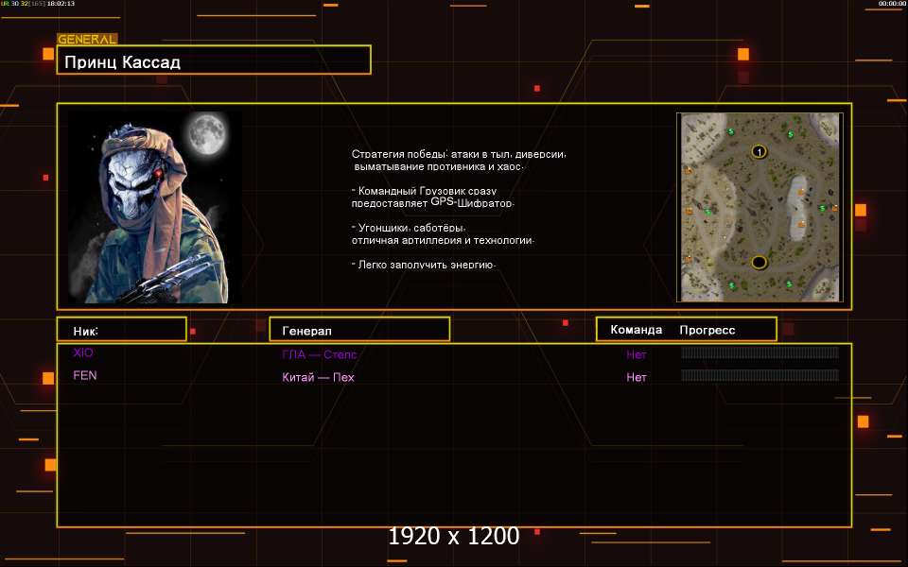Click the Прогресс column label

click(707, 330)
